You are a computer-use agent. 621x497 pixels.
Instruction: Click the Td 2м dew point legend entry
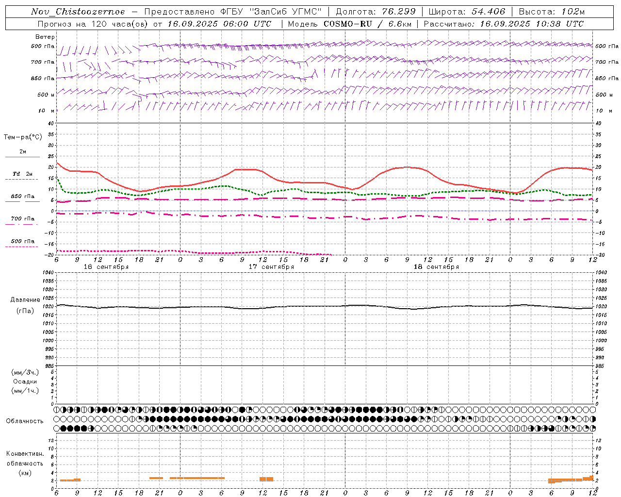[22, 174]
